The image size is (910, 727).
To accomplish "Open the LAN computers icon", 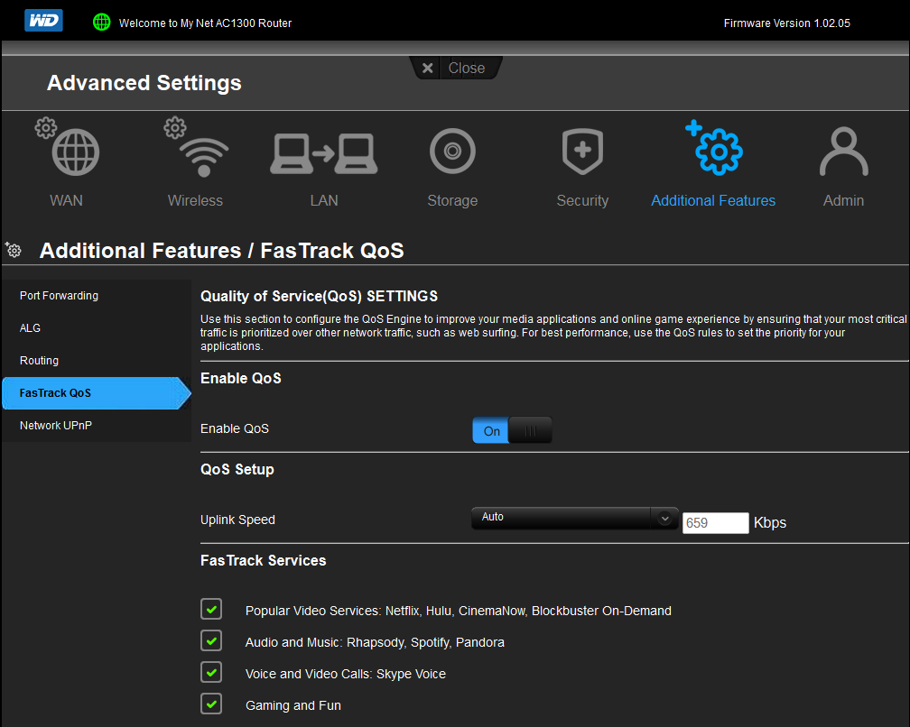I will coord(324,153).
